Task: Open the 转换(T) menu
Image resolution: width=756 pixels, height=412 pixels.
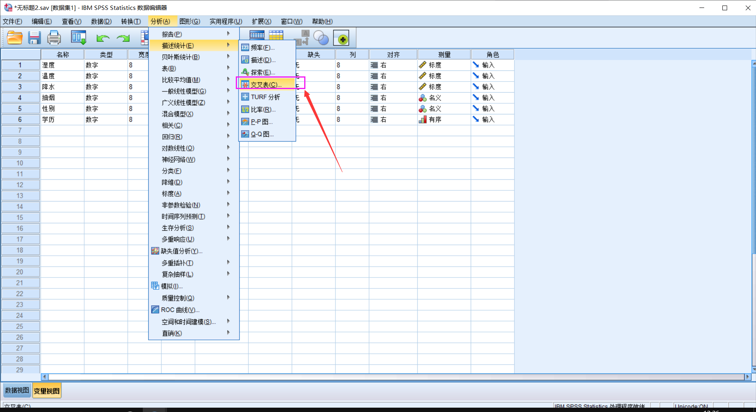Action: [131, 21]
